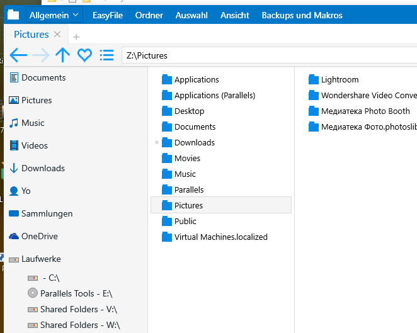The height and width of the screenshot is (333, 417).
Task: Select the highlighted Pictures folder
Action: pos(221,205)
